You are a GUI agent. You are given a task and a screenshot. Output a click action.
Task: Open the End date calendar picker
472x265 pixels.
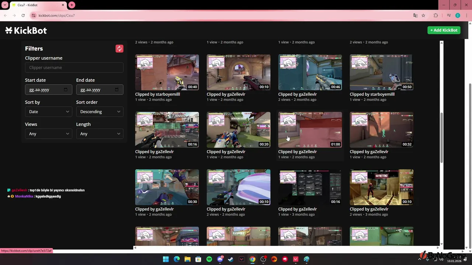click(117, 89)
